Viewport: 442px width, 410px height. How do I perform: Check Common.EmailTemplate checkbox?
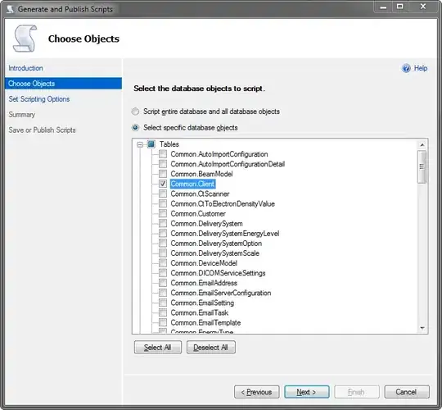163,322
